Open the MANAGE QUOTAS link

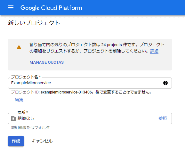click(x=47, y=62)
